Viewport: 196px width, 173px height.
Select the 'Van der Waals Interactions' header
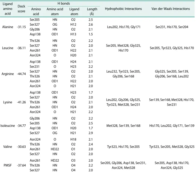pos(171,9)
